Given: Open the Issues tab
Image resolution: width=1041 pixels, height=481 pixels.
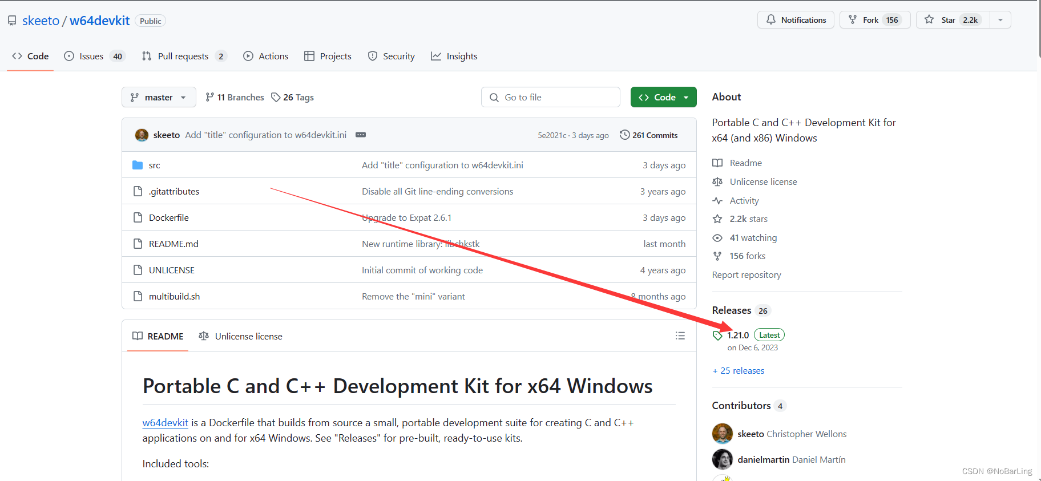Looking at the screenshot, I should point(94,56).
